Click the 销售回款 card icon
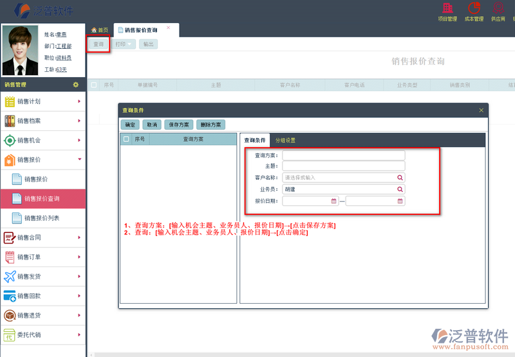This screenshot has width=515, height=357. click(10, 296)
